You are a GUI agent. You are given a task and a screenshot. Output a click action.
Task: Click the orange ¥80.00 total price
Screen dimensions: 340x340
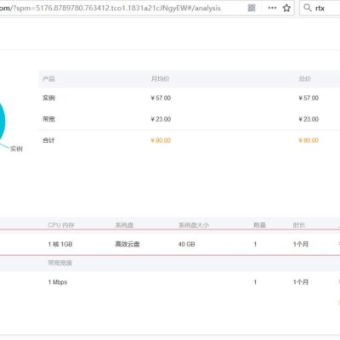(x=309, y=140)
